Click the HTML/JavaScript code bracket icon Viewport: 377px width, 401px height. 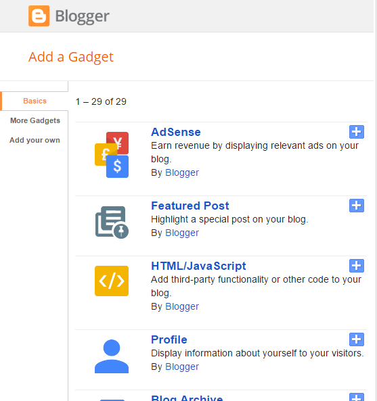(112, 281)
